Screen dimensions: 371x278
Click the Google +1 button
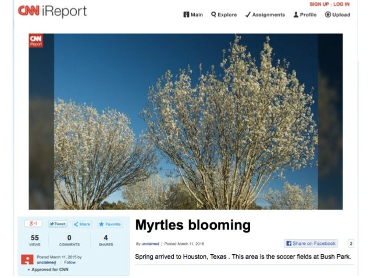tap(33, 223)
